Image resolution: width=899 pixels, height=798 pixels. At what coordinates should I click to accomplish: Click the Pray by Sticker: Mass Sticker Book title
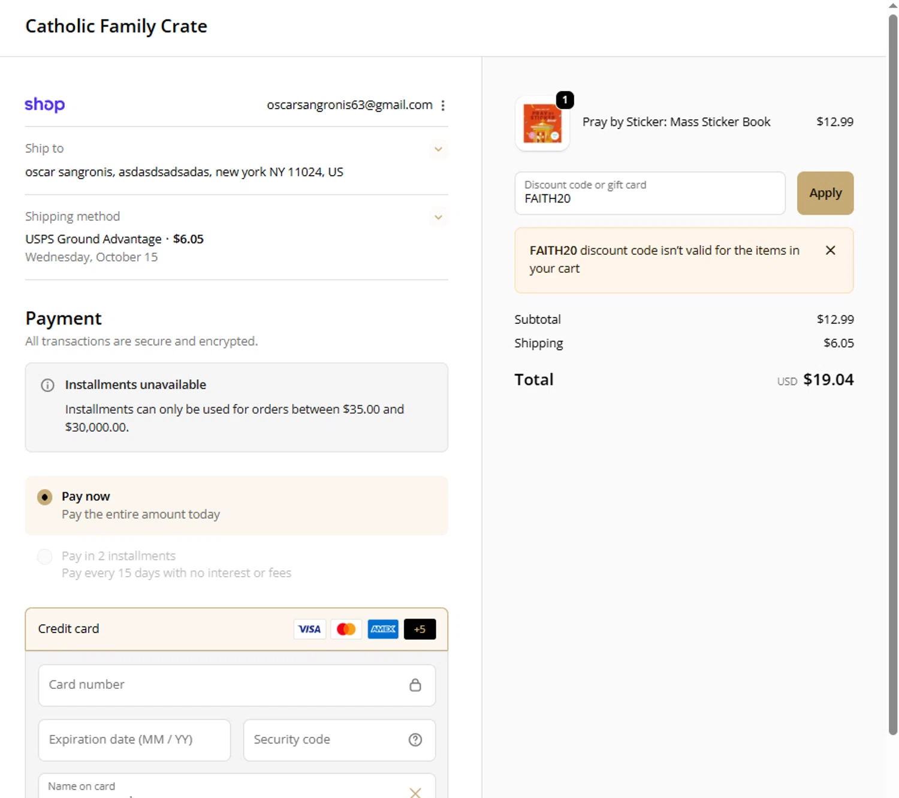tap(676, 122)
